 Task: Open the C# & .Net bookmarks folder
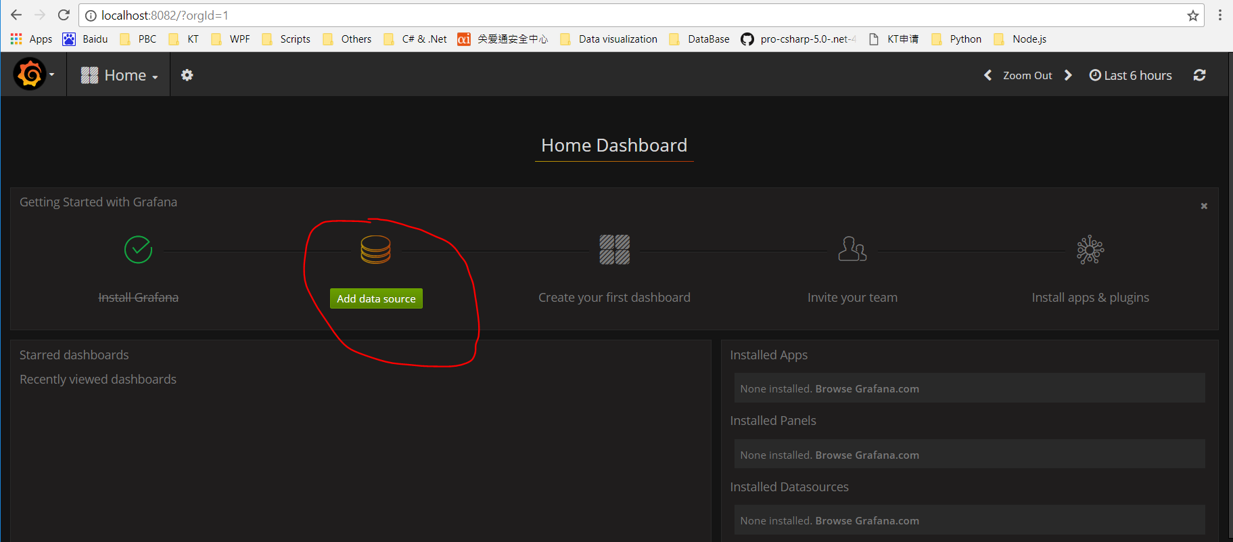tap(415, 39)
